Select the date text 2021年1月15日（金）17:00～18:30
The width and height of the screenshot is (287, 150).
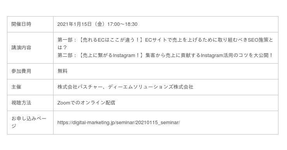click(x=97, y=24)
